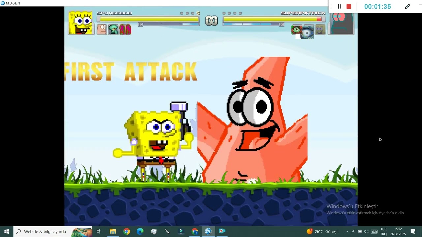Click the FIRST ATTACK banner text
Viewport: 422px width, 237px height.
[131, 71]
